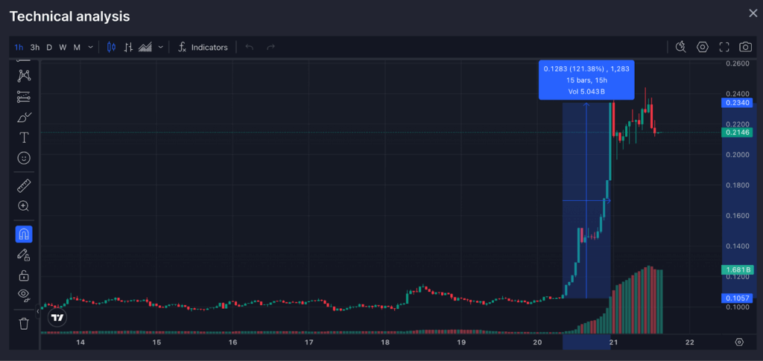763x361 pixels.
Task: Toggle Magnet mode off
Action: (x=24, y=234)
